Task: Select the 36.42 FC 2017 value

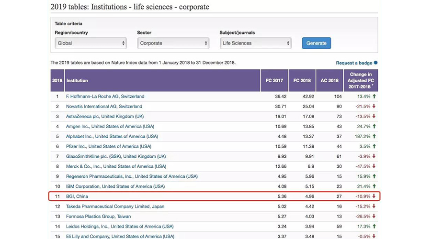Action: pyautogui.click(x=281, y=97)
